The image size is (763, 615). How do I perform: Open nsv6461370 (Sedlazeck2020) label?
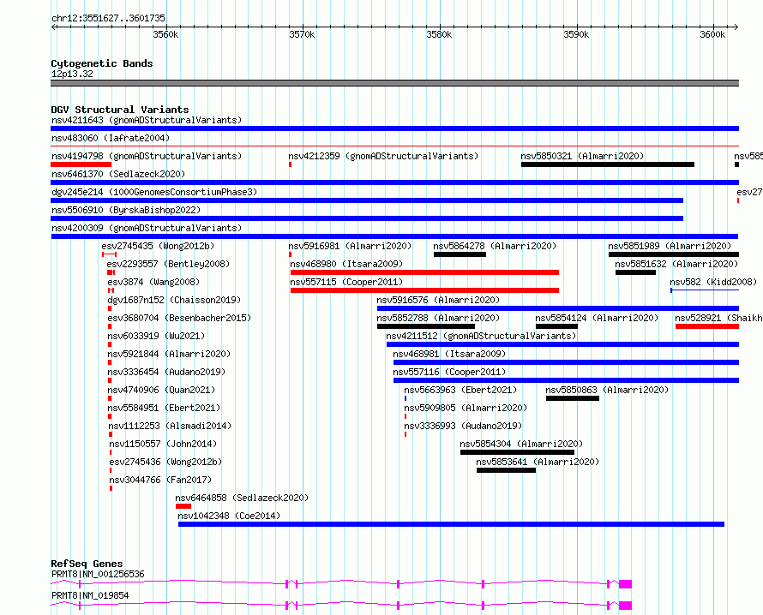[x=118, y=174]
